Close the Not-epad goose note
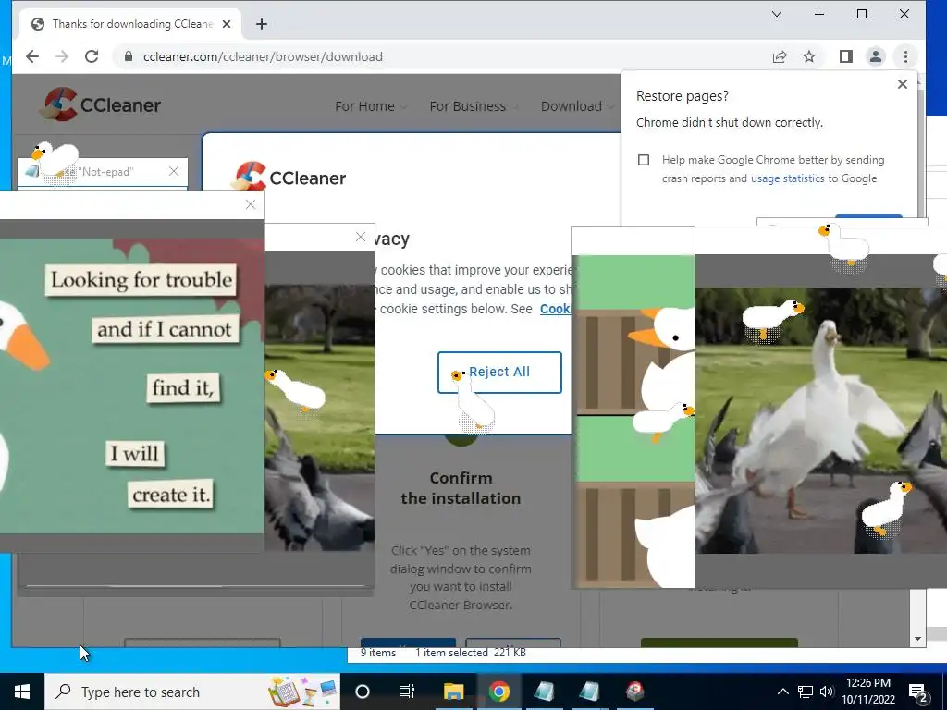This screenshot has width=947, height=710. [174, 171]
